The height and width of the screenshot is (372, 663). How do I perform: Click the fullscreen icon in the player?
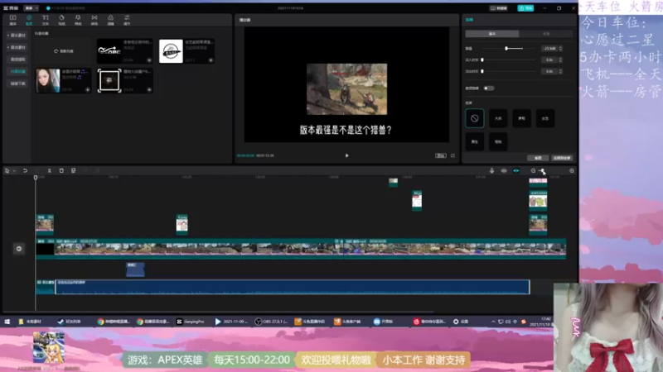point(452,155)
